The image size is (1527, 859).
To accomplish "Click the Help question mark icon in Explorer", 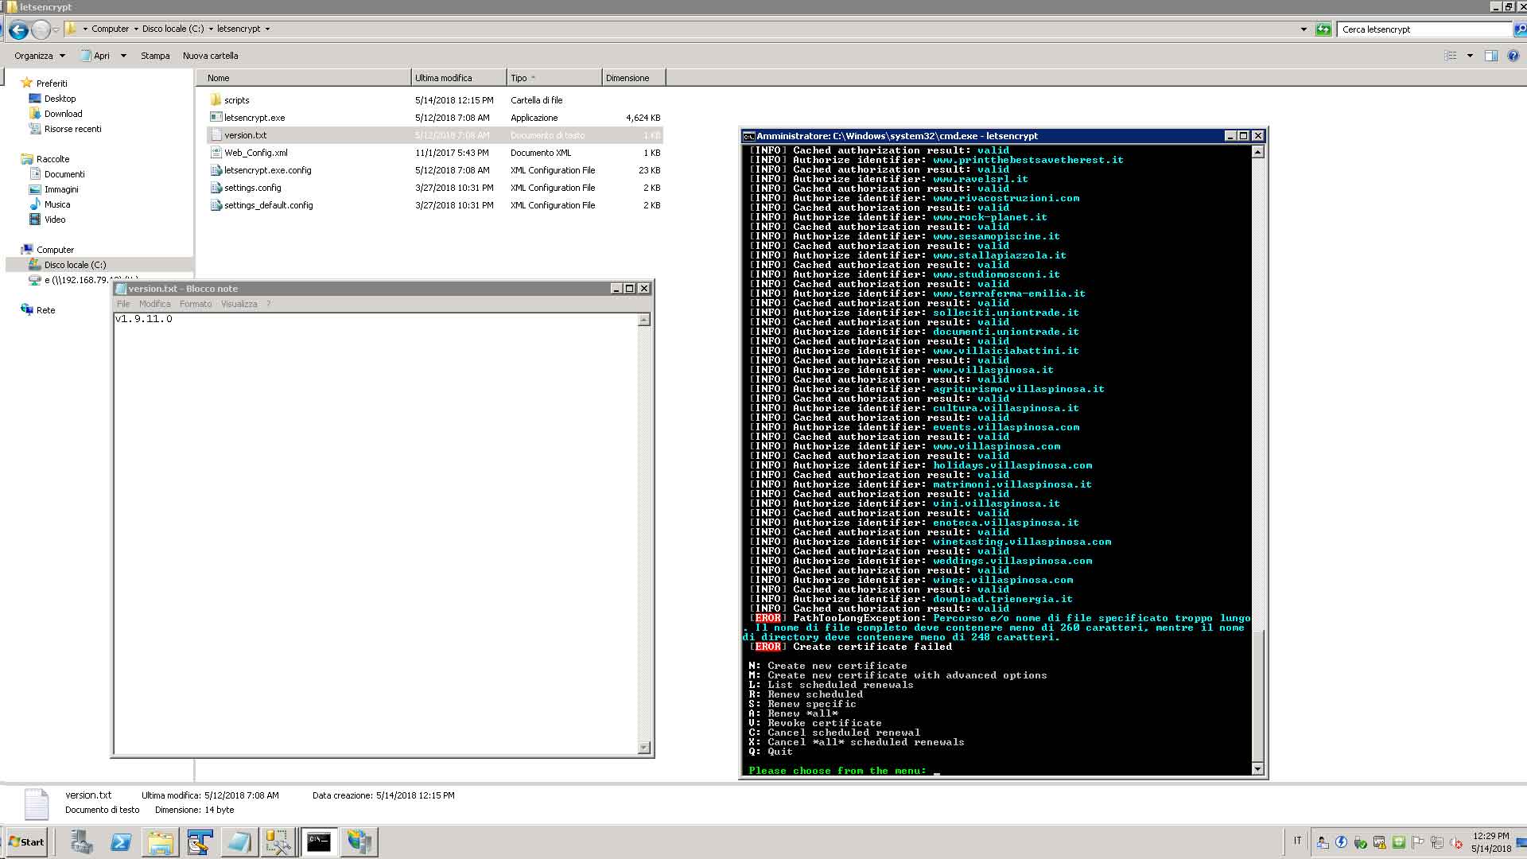I will (x=1513, y=56).
